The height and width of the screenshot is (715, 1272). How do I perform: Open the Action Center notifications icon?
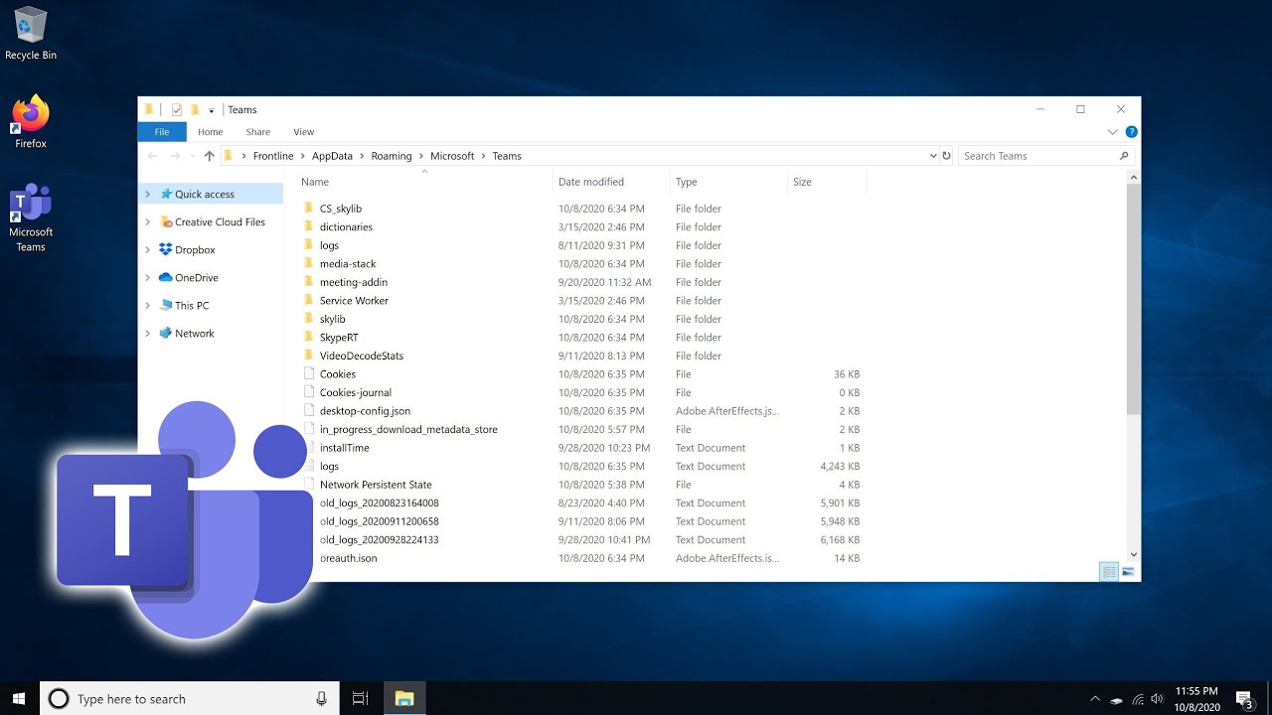(1243, 699)
